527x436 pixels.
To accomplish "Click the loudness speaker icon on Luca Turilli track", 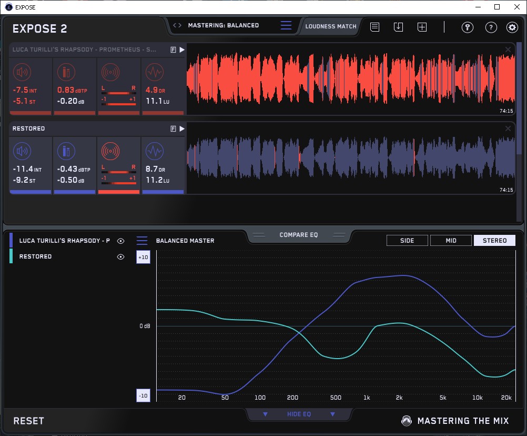I will tap(22, 72).
